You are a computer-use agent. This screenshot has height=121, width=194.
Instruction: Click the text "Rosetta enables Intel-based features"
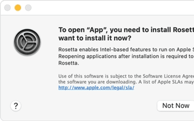(104, 50)
